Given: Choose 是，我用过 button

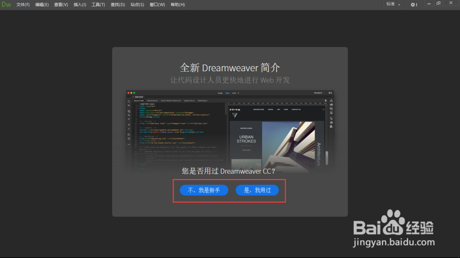Looking at the screenshot, I should tap(257, 190).
